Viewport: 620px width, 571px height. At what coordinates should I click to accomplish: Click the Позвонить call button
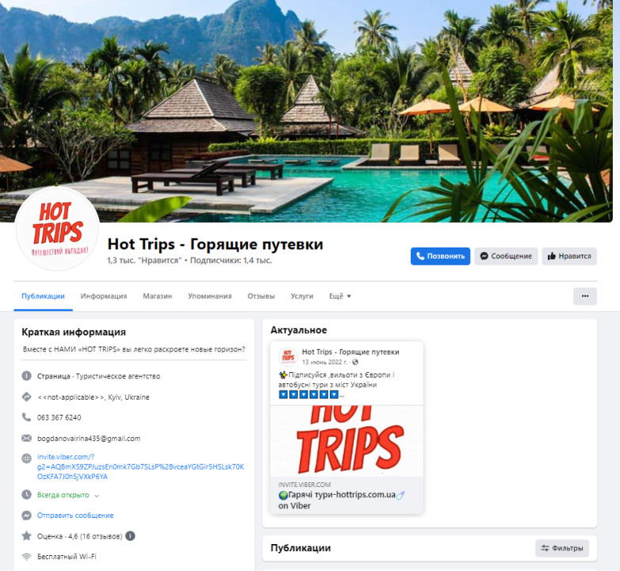[x=440, y=256]
